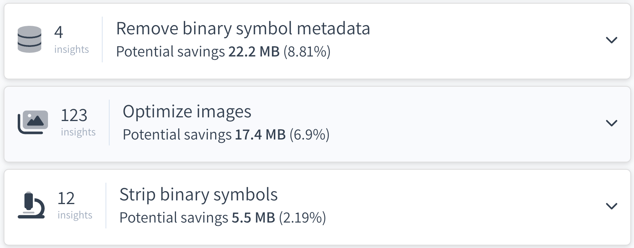Click the images icon beside 123 insights

pyautogui.click(x=33, y=122)
